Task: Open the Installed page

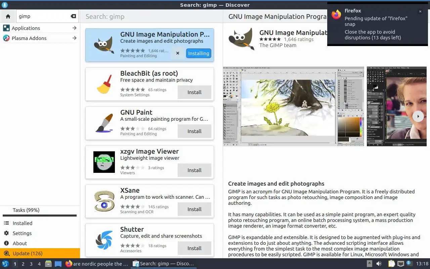Action: [40, 223]
